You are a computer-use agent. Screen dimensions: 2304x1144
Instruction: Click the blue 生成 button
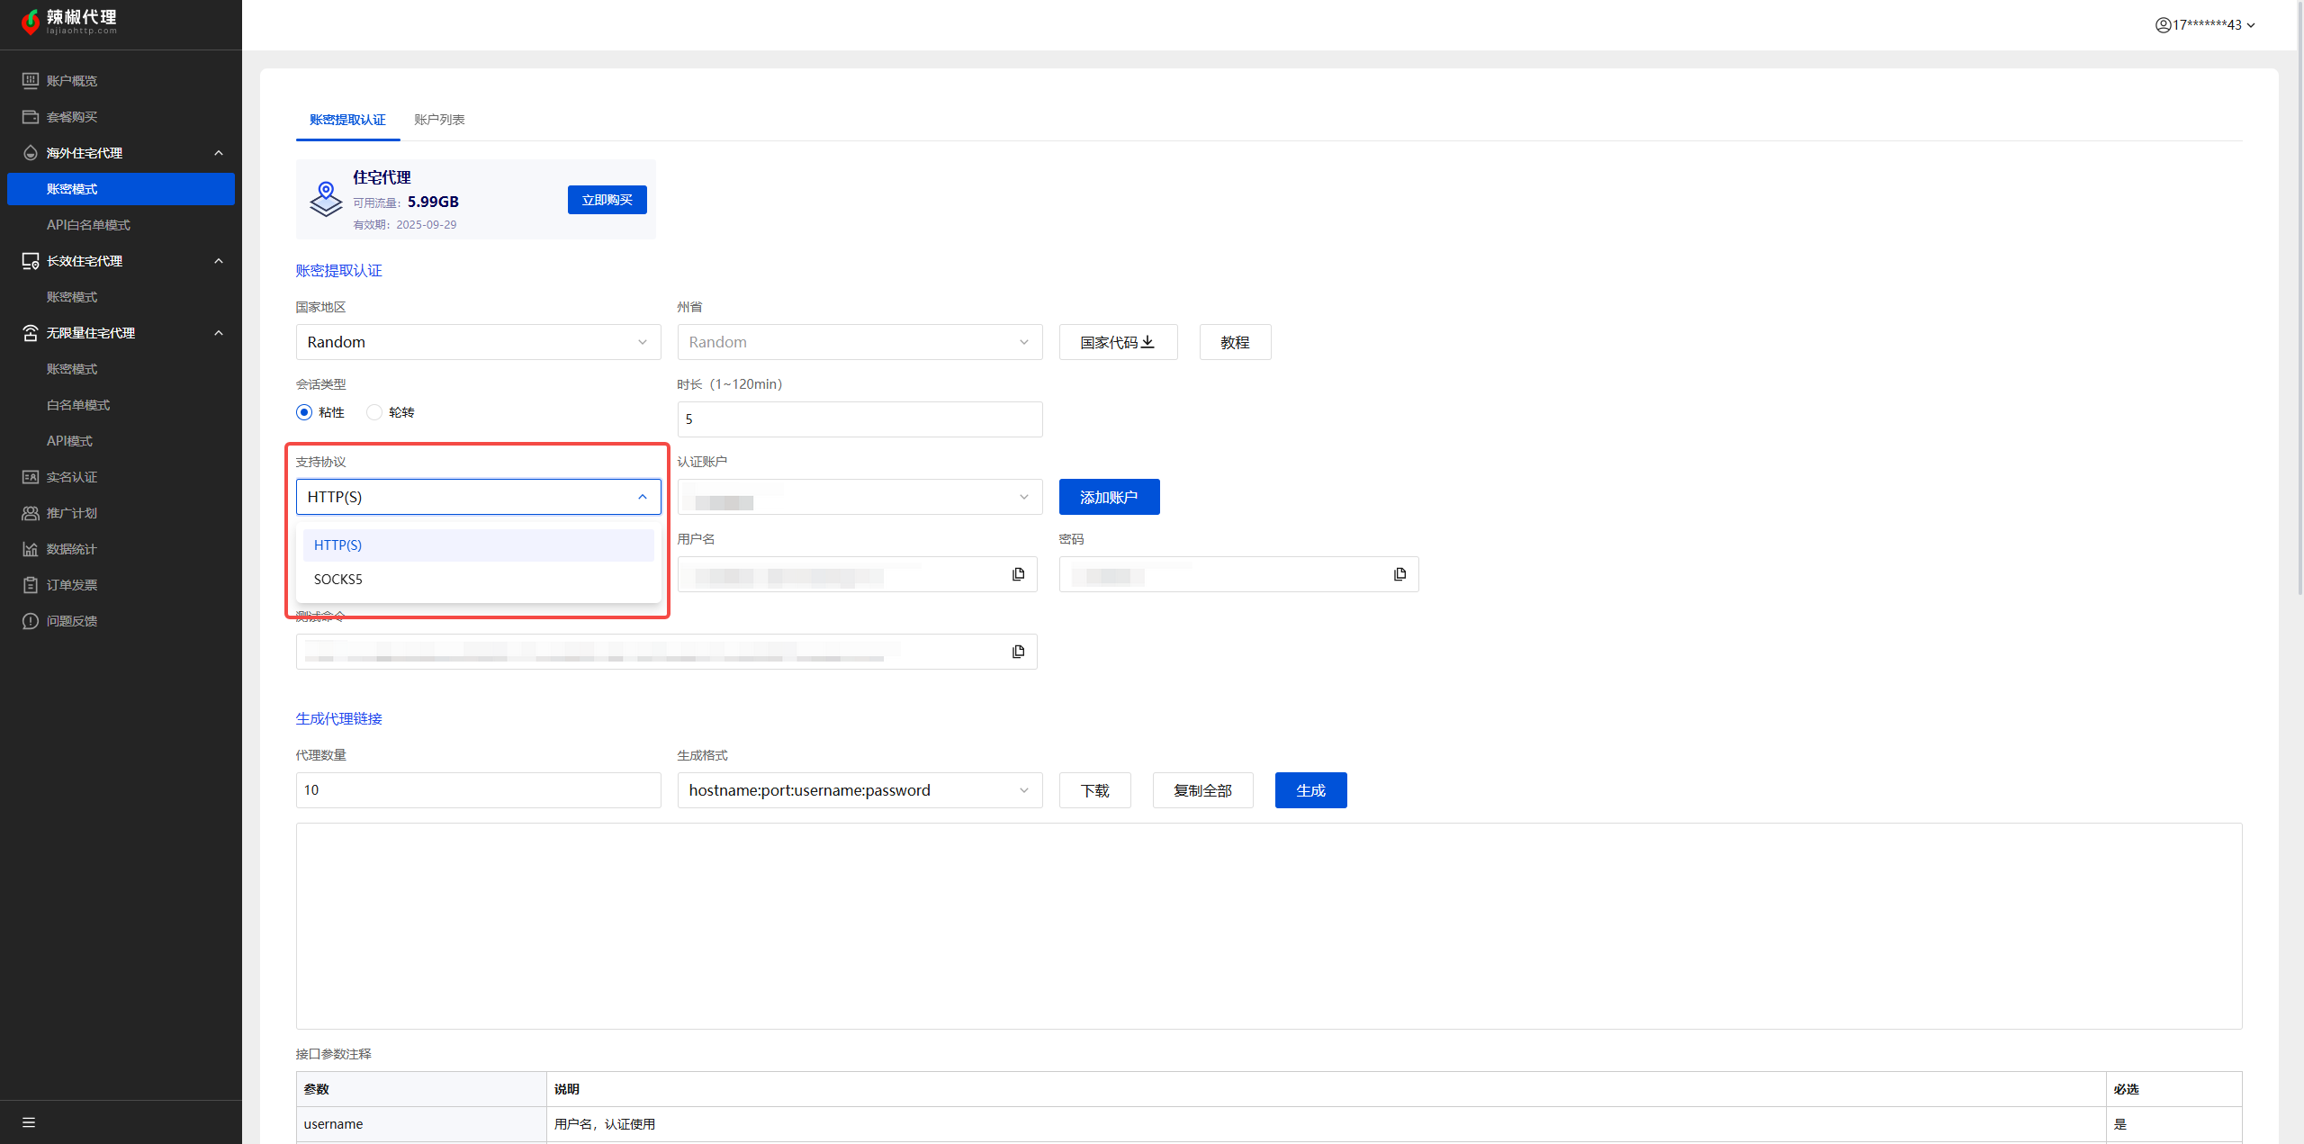coord(1310,790)
